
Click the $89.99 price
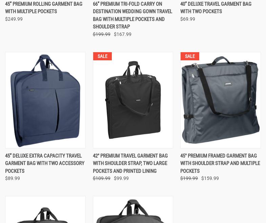[13, 178]
